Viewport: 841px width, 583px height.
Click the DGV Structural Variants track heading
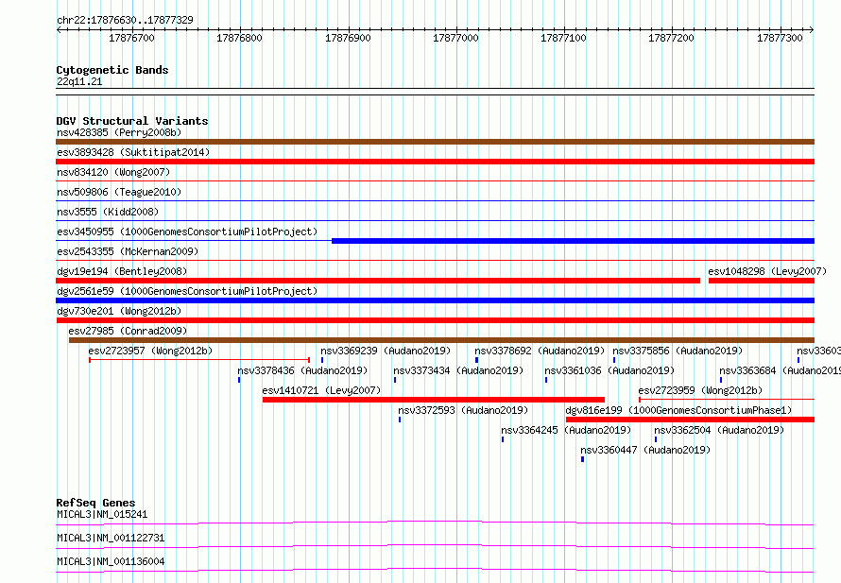132,121
